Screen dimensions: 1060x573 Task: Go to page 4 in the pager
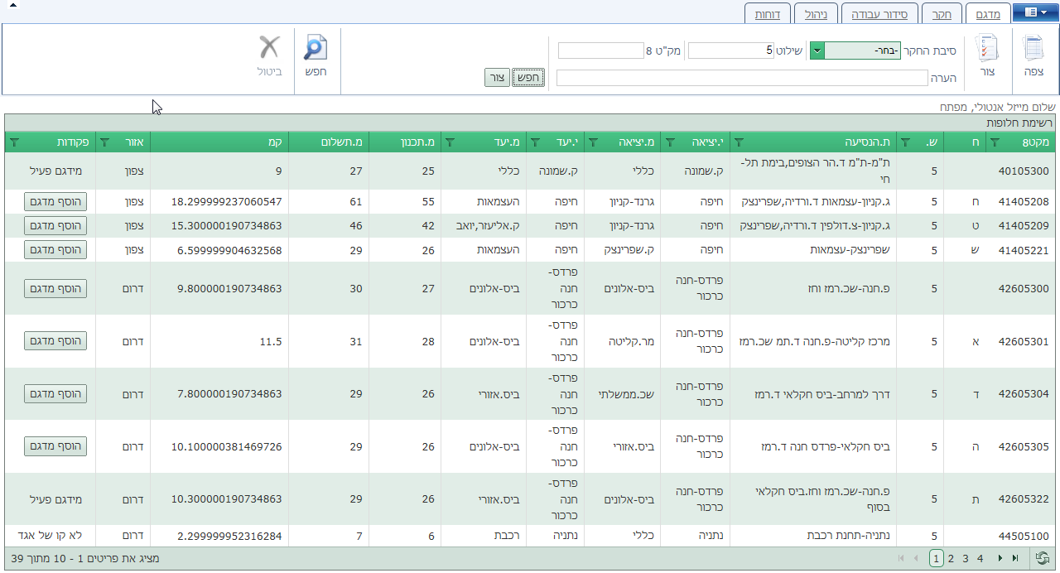coord(980,559)
